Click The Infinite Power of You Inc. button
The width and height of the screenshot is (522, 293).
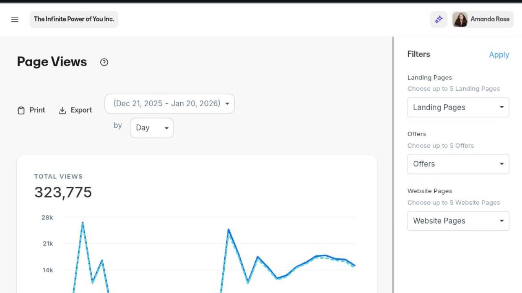pos(74,20)
